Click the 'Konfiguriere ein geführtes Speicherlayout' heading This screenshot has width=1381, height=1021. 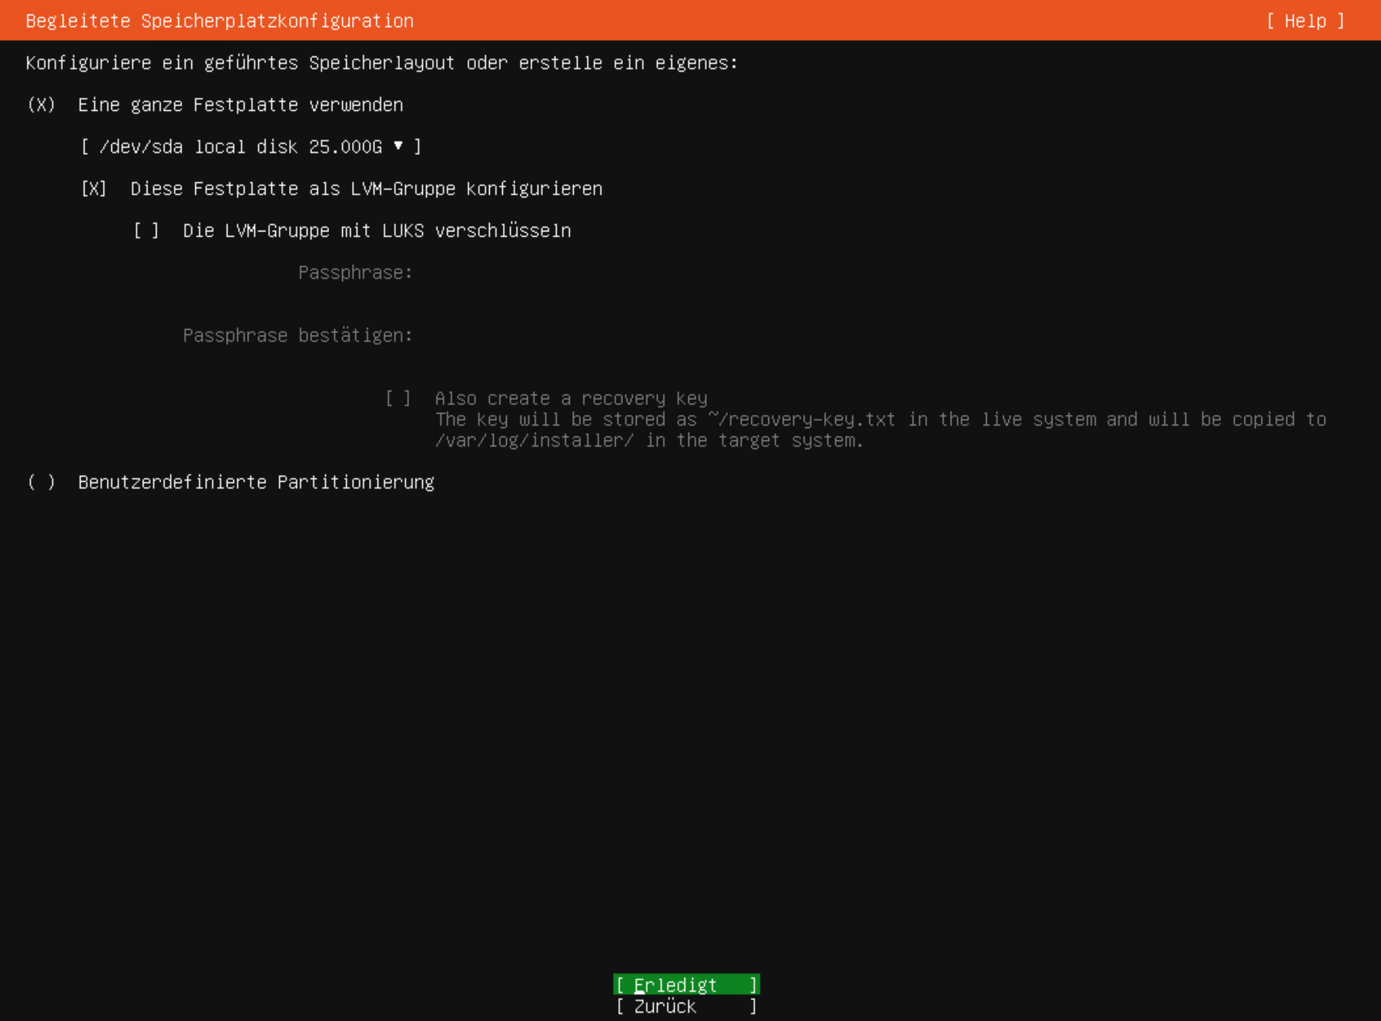[381, 63]
